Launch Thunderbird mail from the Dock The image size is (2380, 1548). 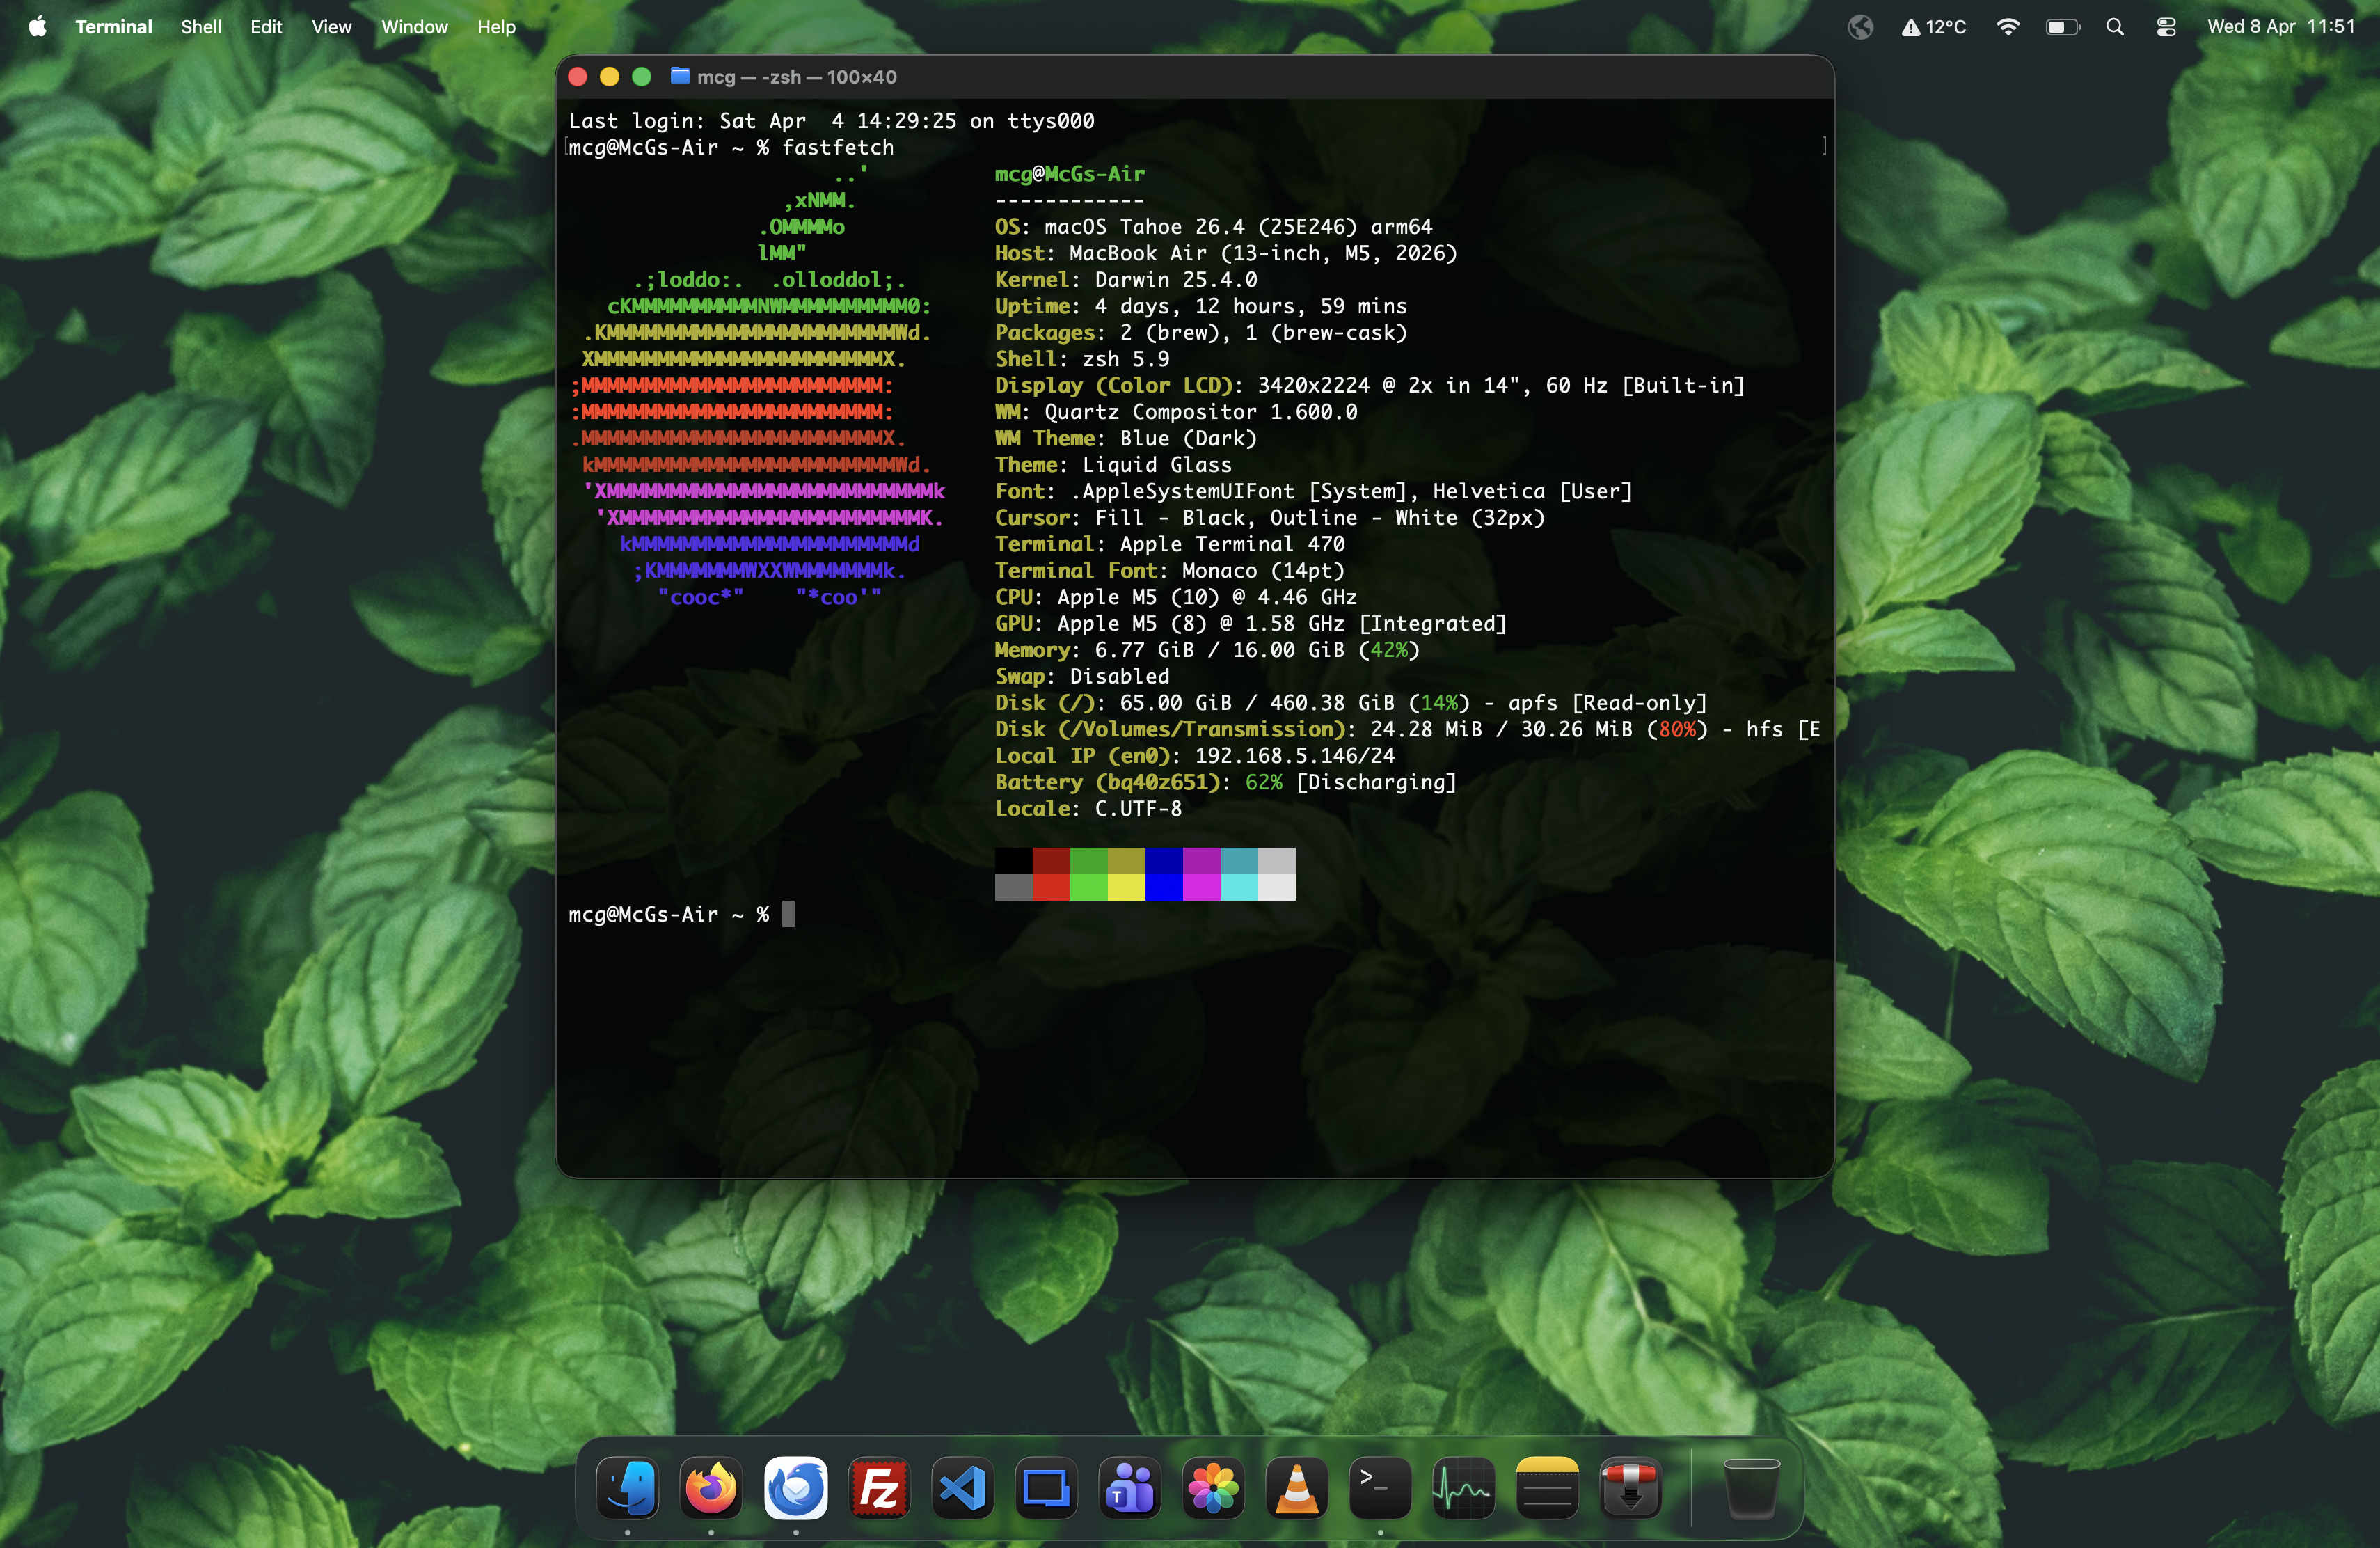pyautogui.click(x=796, y=1489)
